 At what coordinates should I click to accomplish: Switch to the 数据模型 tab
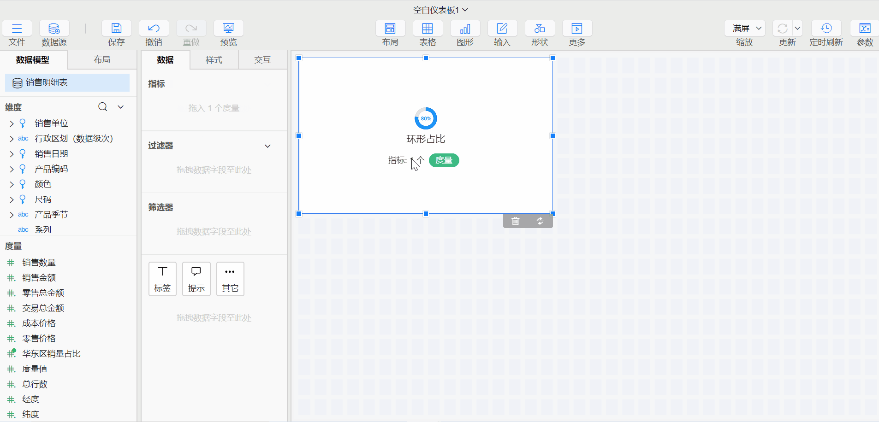tap(33, 60)
